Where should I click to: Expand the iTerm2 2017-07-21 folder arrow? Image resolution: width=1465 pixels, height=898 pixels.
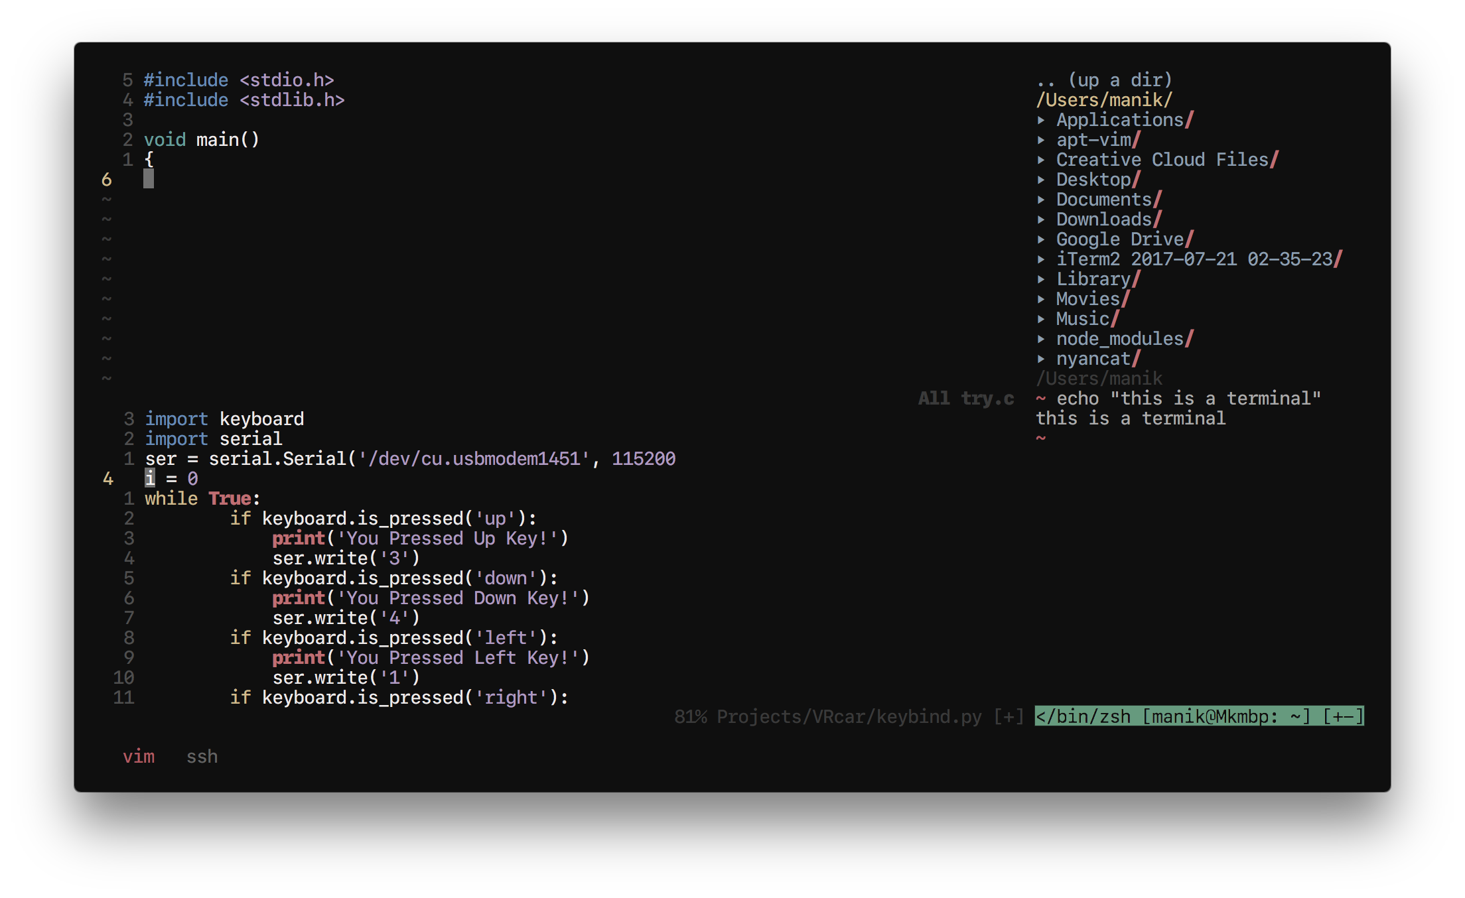pyautogui.click(x=1041, y=259)
